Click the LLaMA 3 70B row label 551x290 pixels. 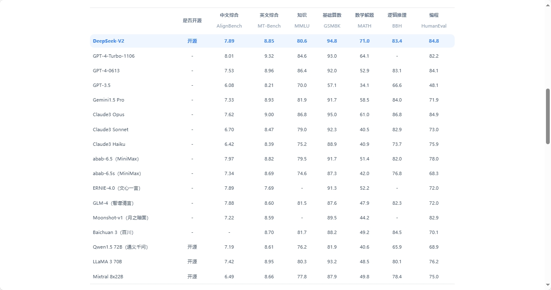click(108, 262)
